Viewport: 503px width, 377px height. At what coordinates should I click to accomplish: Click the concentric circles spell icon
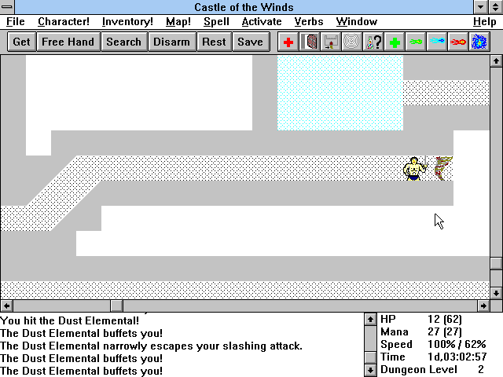[x=351, y=42]
